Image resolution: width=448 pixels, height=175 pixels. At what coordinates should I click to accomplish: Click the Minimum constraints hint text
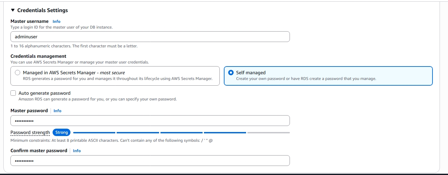tap(111, 140)
